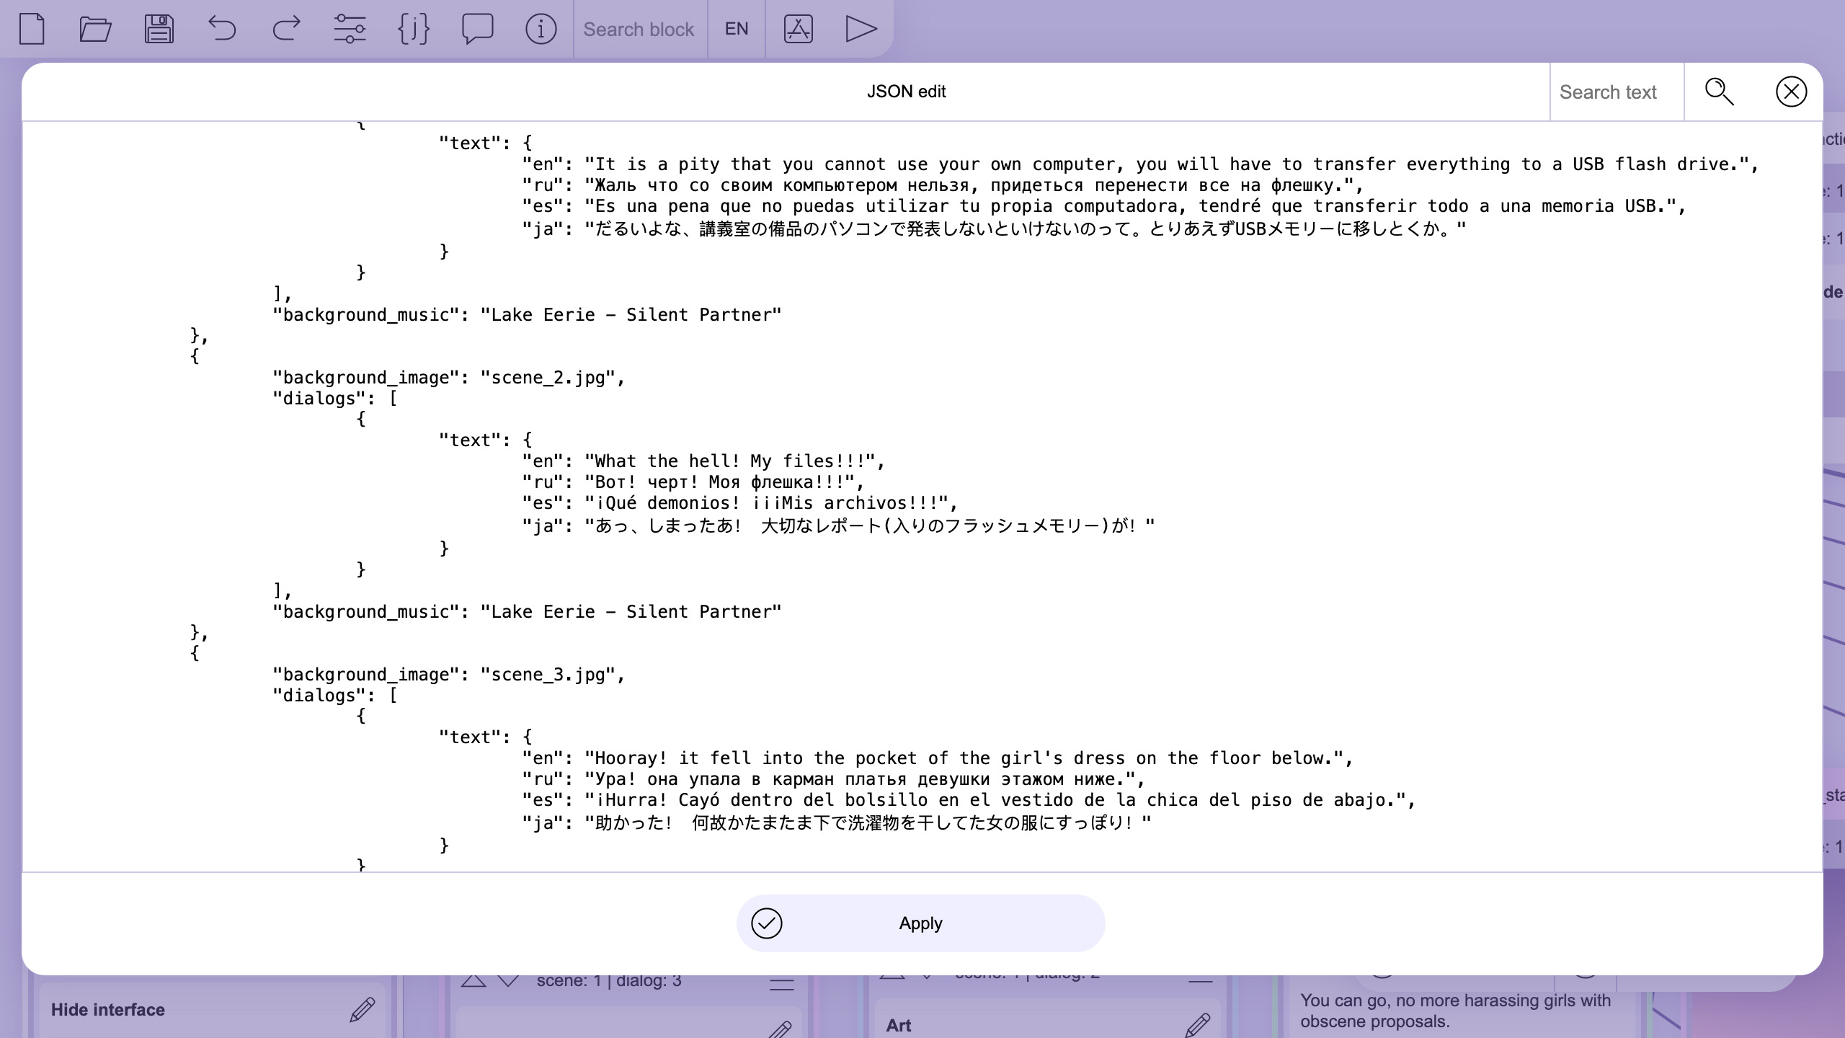Click the comment/annotation icon

[x=478, y=29]
